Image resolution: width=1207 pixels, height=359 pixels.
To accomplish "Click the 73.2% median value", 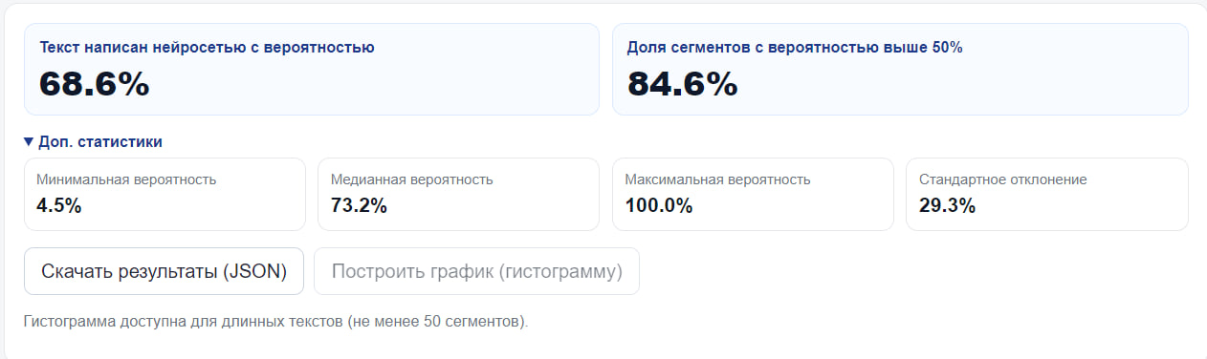I will [359, 205].
